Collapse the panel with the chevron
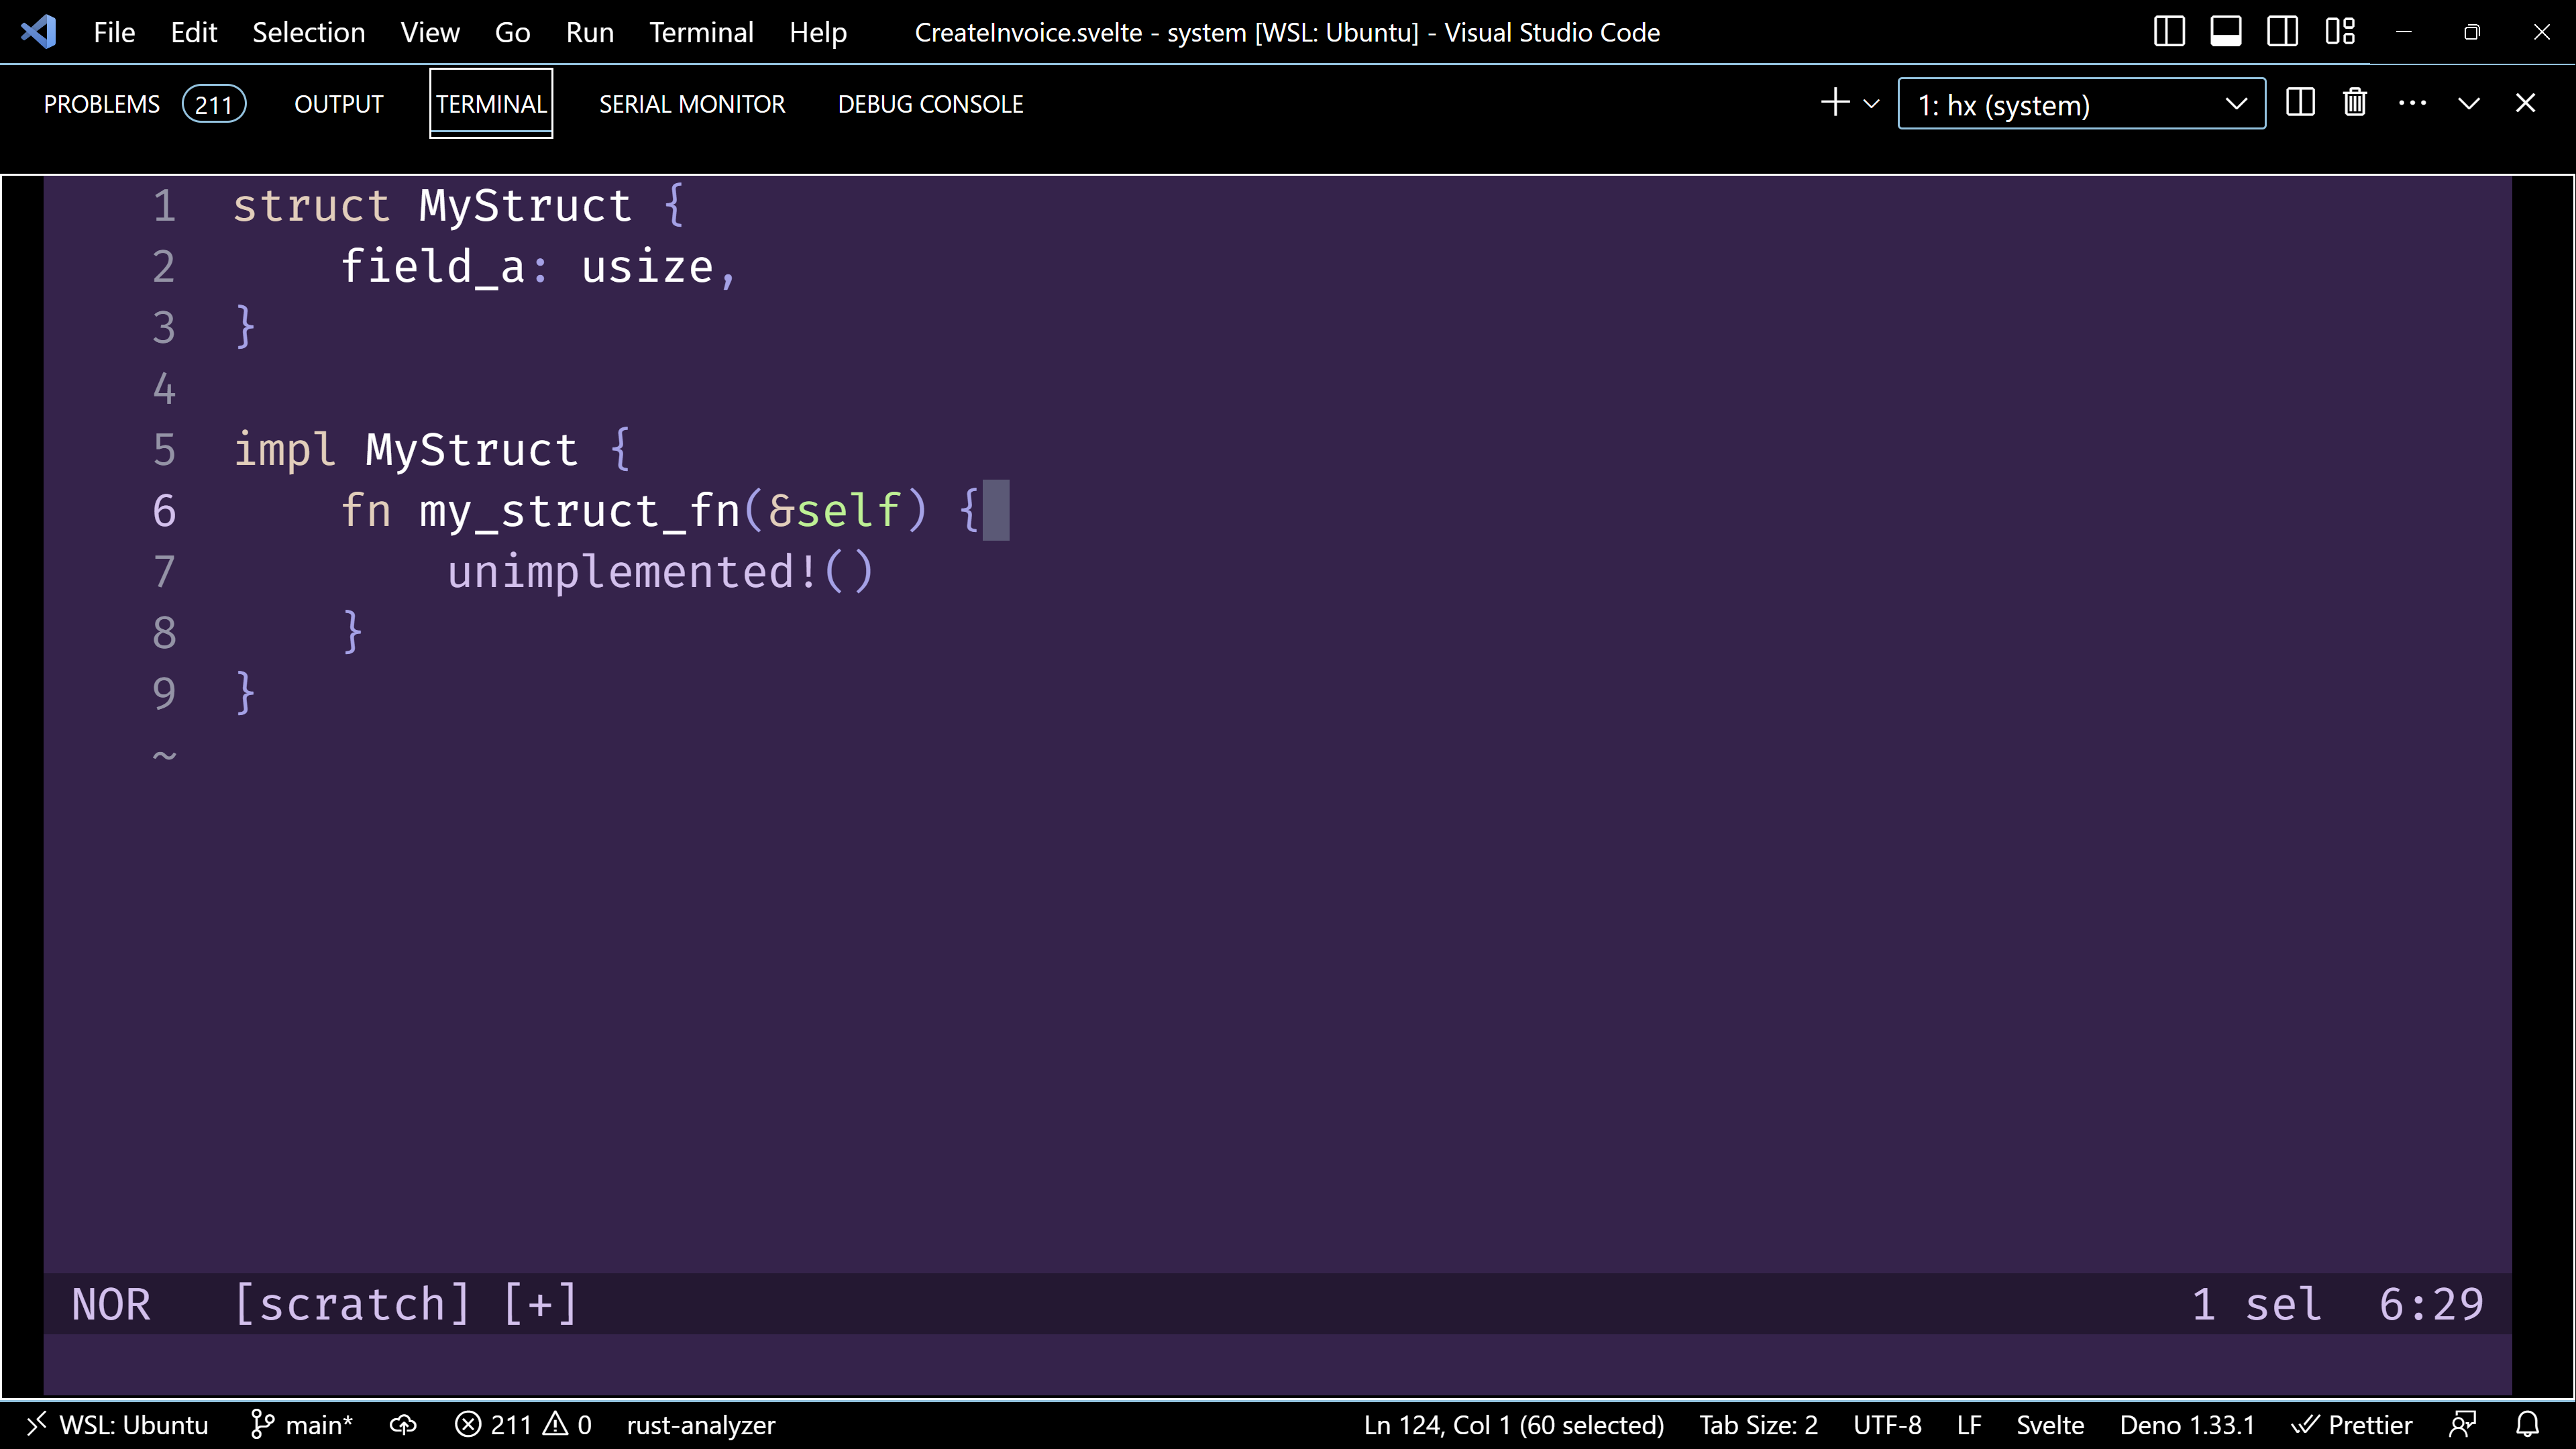2576x1449 pixels. point(2469,103)
